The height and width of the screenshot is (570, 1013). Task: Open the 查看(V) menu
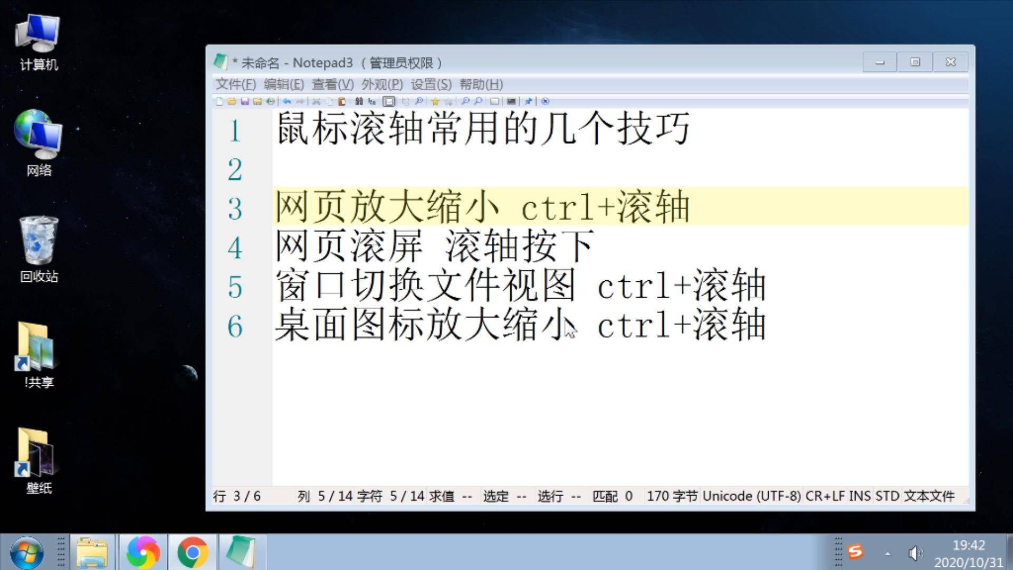[331, 84]
